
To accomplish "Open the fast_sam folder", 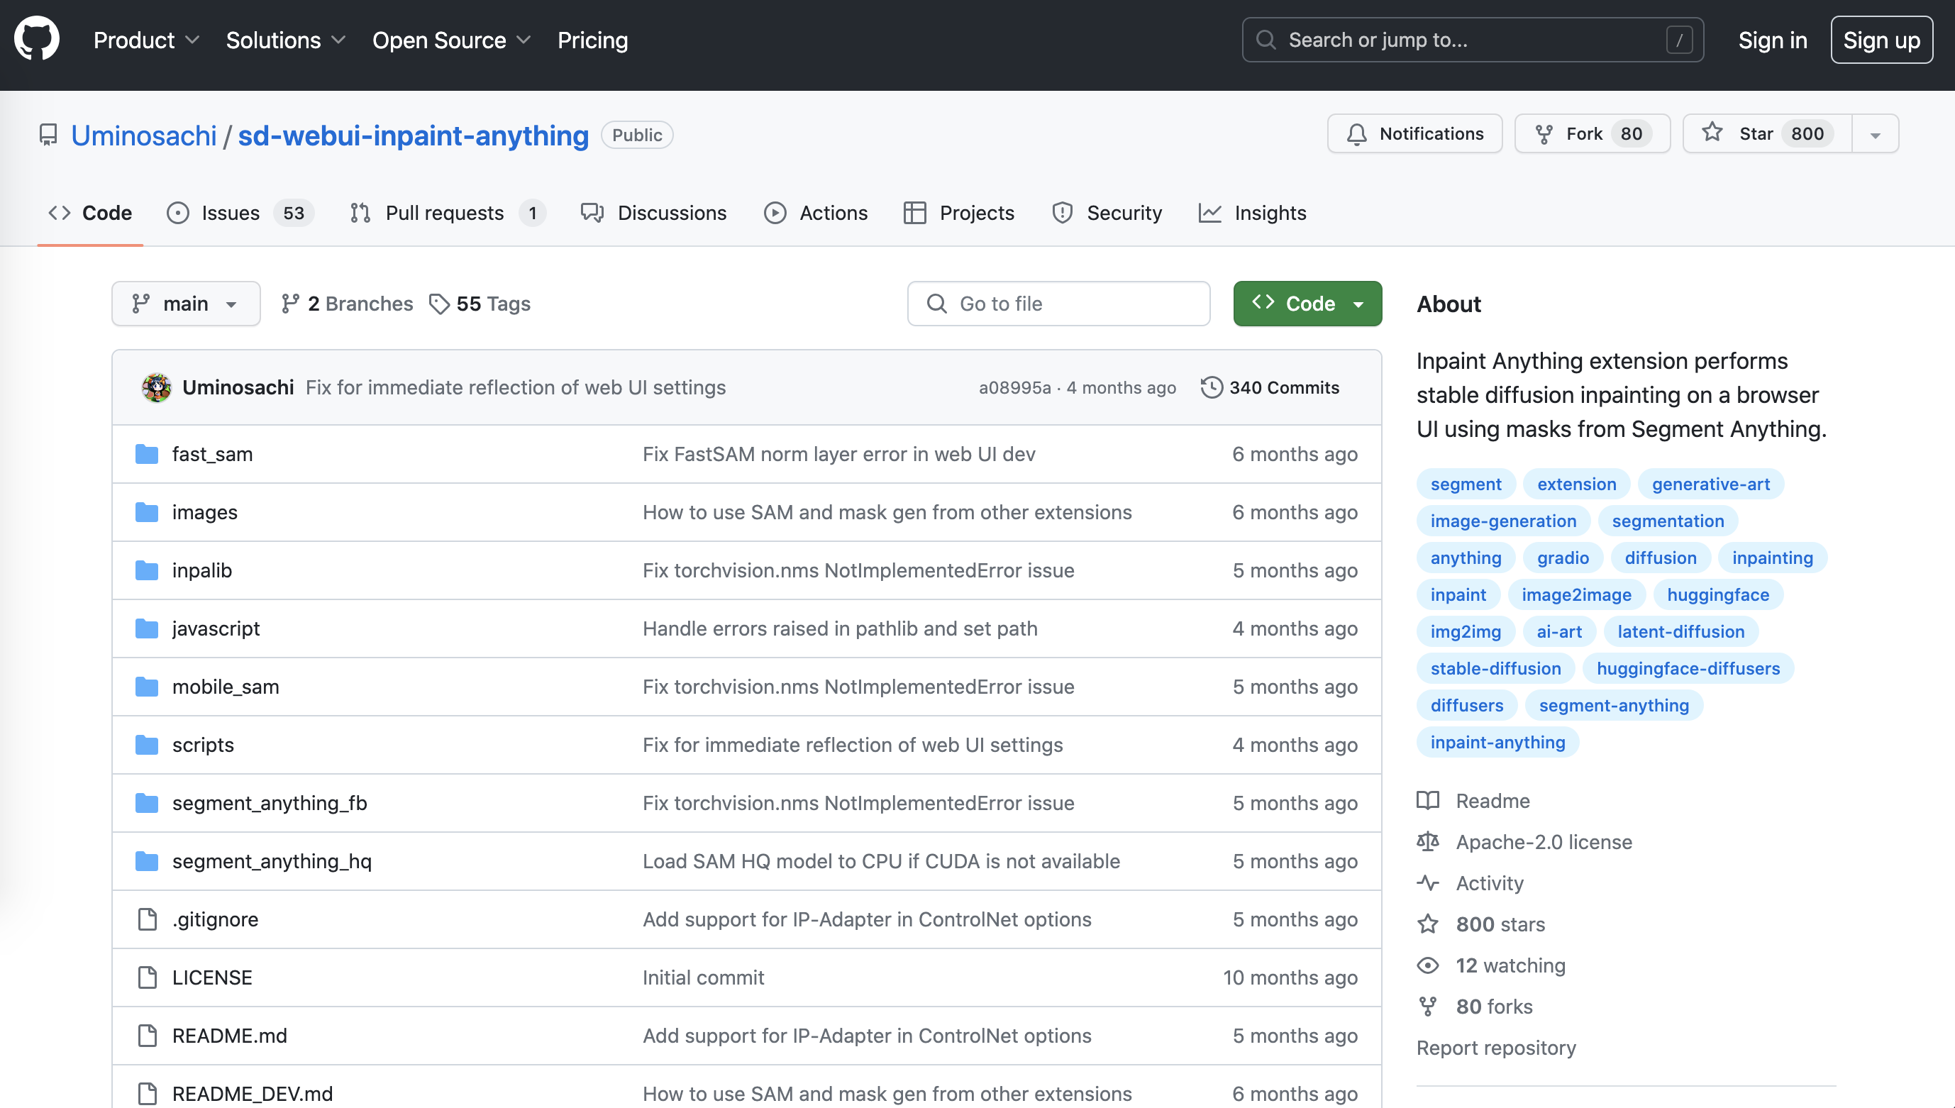I will click(x=211, y=453).
